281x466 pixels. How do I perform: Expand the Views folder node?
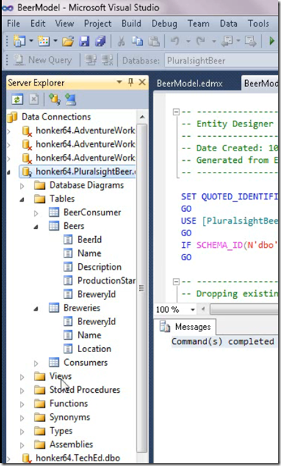(22, 377)
